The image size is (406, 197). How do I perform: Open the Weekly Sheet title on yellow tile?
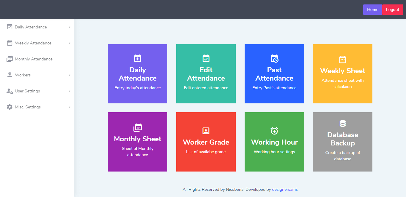[343, 71]
